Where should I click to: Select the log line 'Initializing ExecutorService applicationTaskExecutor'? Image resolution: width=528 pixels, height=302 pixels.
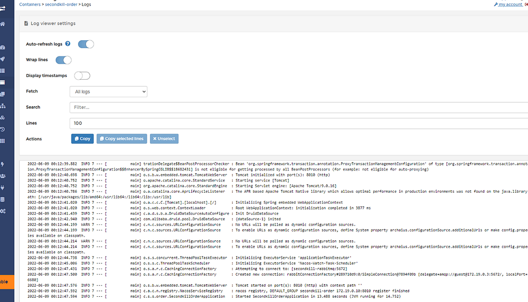pyautogui.click(x=189, y=258)
